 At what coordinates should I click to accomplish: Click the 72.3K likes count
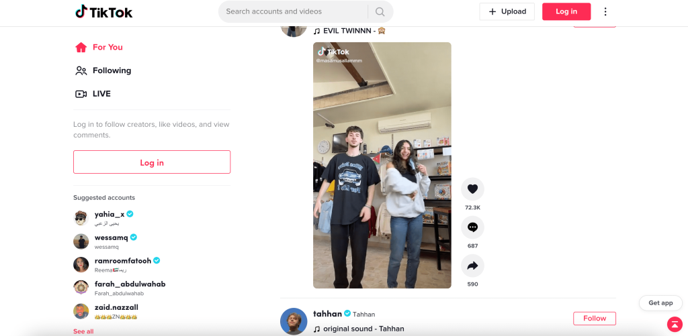tap(472, 208)
